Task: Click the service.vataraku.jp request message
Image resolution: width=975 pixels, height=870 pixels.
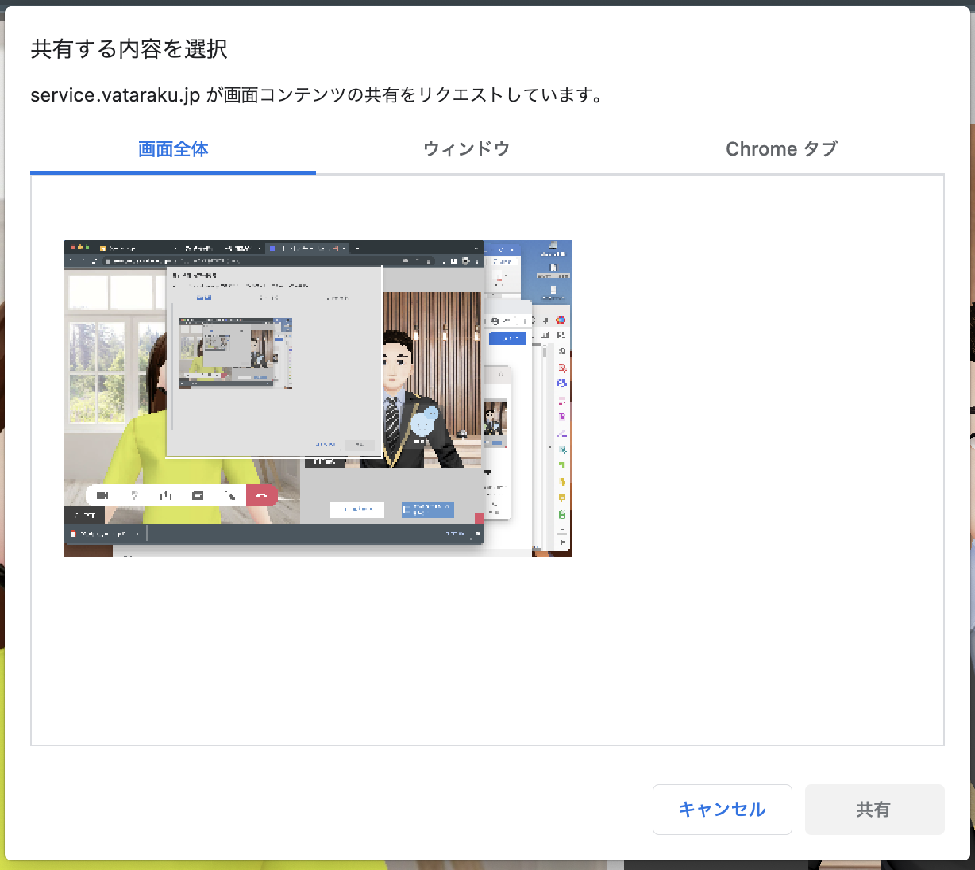Action: point(318,95)
